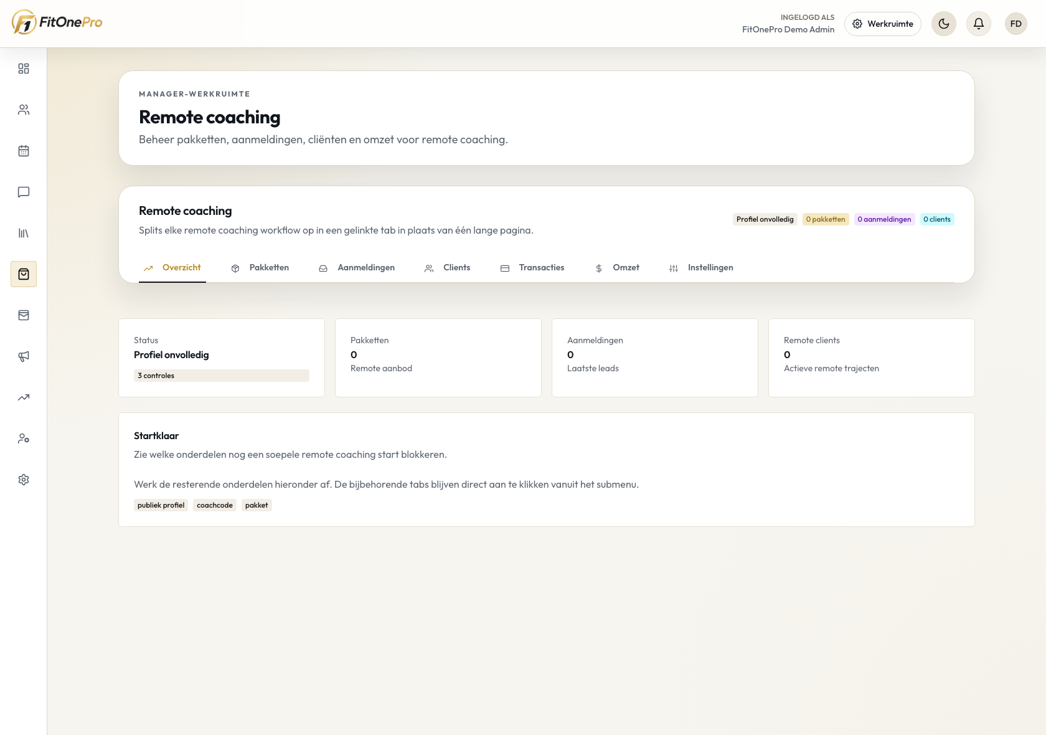
Task: Click the 0 aanmeldingen badge
Action: coord(884,219)
